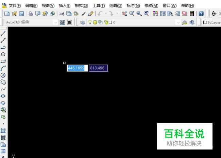Expand the AutoCAD 经典 workspace dropdown
Screen dimensions: 221x158
tap(56, 22)
